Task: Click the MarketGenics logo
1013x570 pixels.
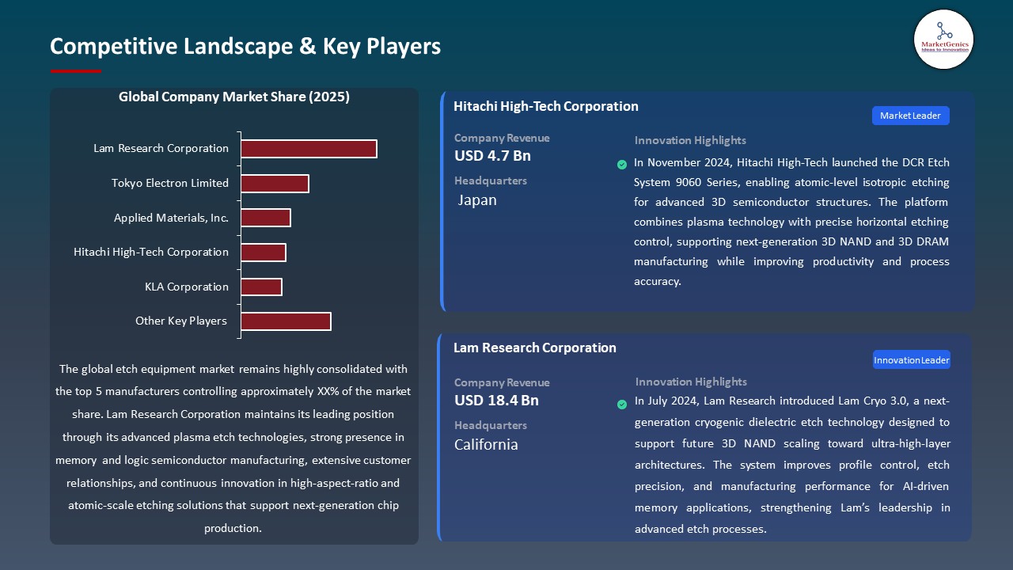Action: pos(943,40)
